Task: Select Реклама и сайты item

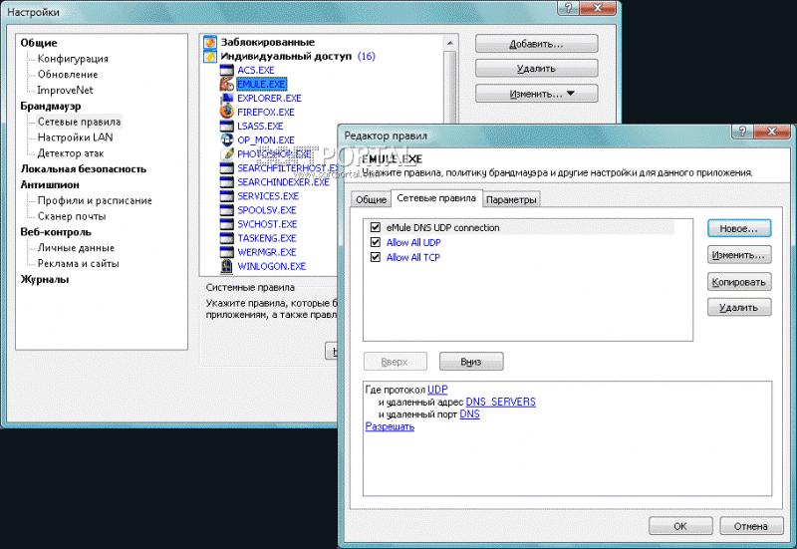Action: 79,263
